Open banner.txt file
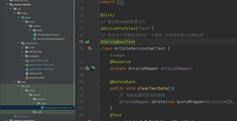The width and height of the screenshot is (237, 121). coord(36,73)
